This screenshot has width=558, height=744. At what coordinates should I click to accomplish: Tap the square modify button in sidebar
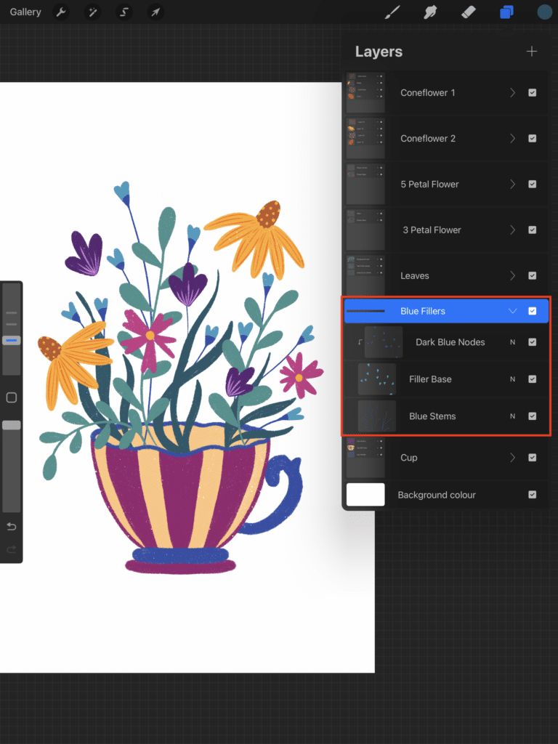(12, 397)
